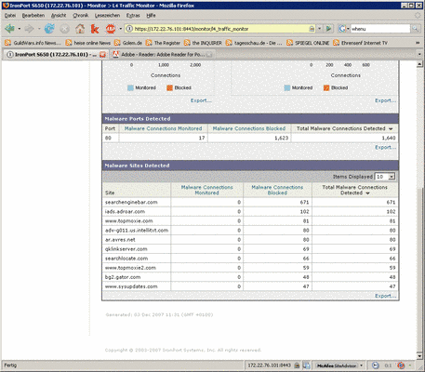Click the blue Monitored legend swatch in left chart
Viewport: 425px width, 372px height.
pos(130,87)
